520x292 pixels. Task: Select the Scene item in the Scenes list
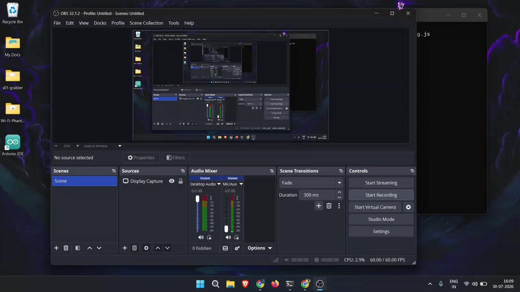pos(84,181)
